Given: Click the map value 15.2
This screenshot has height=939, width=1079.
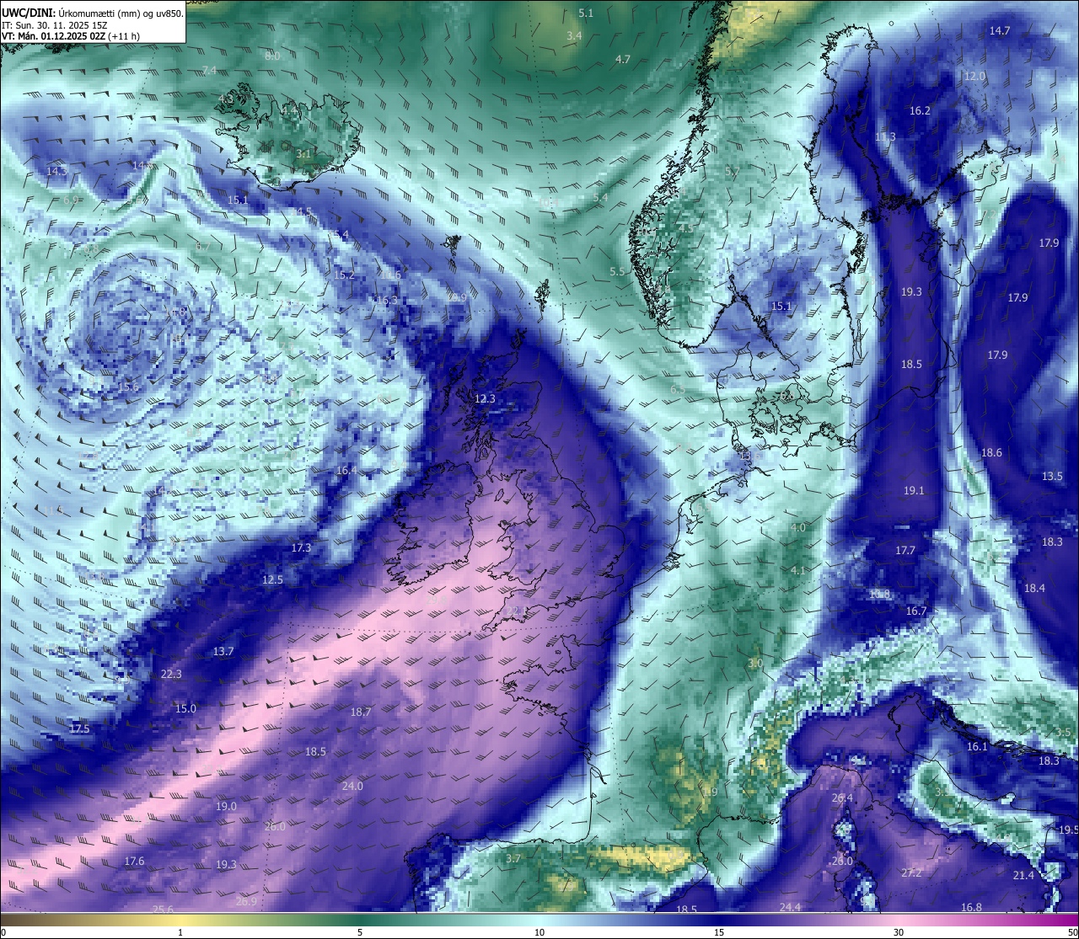Looking at the screenshot, I should (344, 275).
